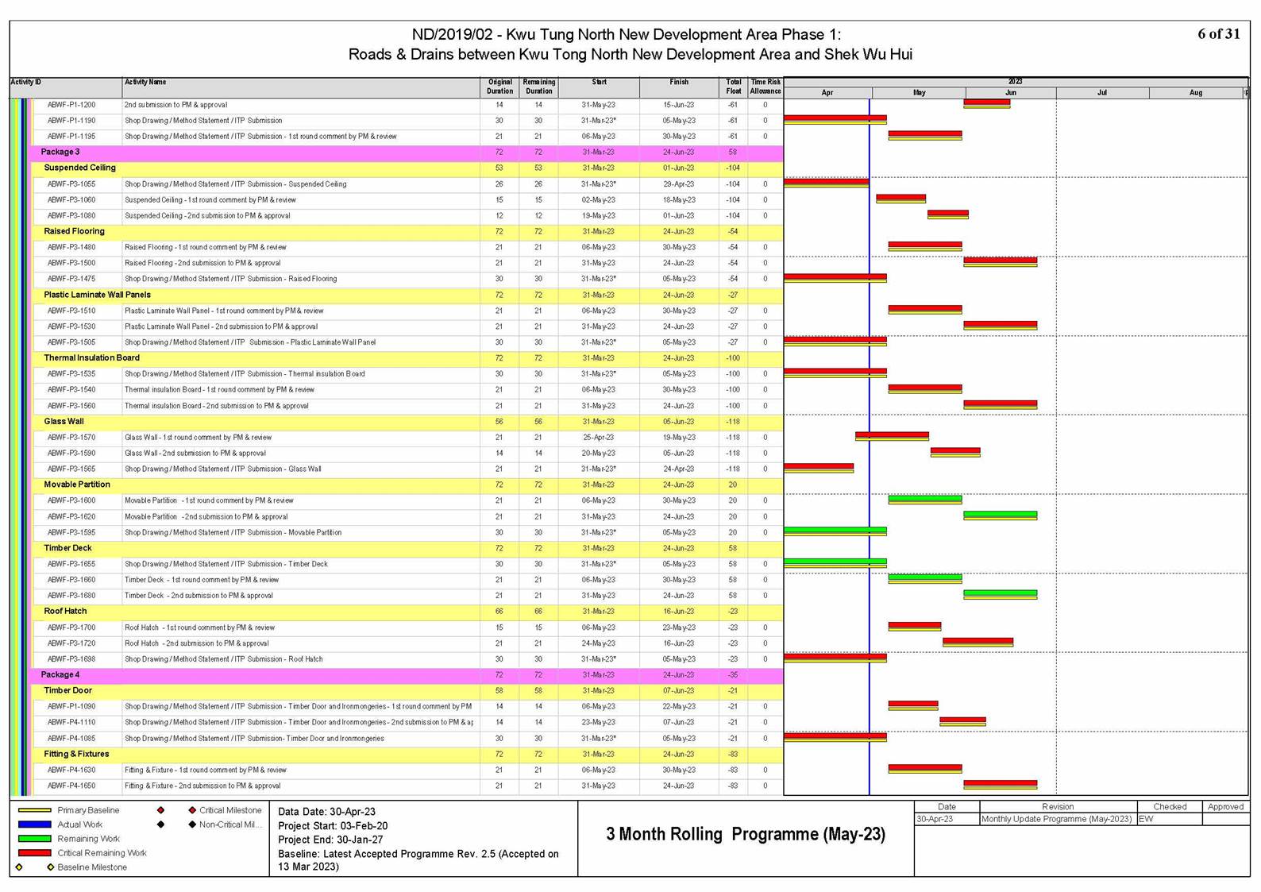Click 'Data Date: 30-Apr-23' text
This screenshot has height=892, width=1261.
point(327,812)
